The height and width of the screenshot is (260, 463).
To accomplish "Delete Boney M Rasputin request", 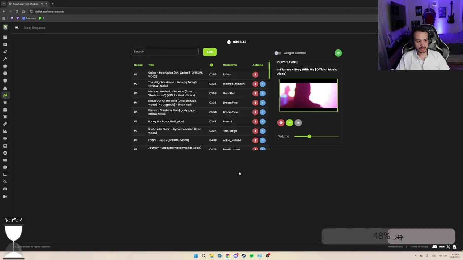I will point(255,121).
